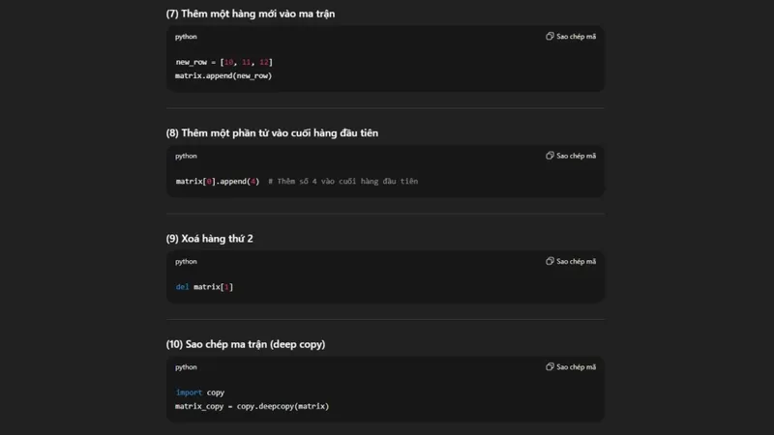The width and height of the screenshot is (774, 435).
Task: Click the del keyword in the code
Action: click(x=182, y=286)
